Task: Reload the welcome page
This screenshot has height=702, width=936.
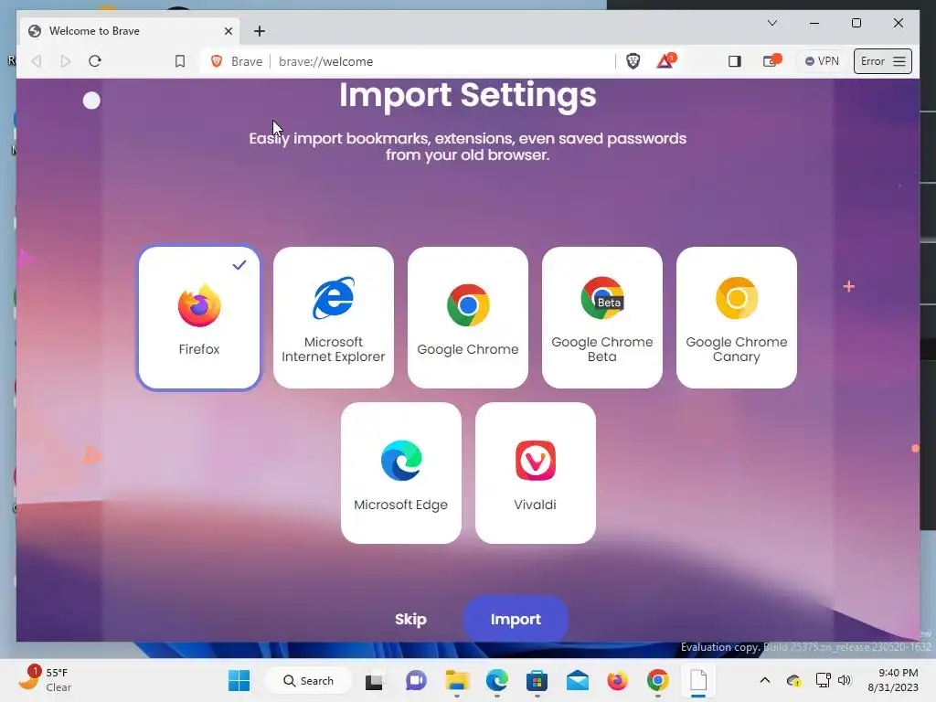Action: (x=95, y=61)
